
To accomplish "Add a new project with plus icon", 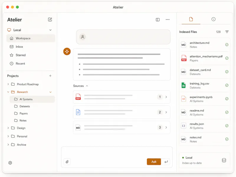I will pyautogui.click(x=50, y=76).
